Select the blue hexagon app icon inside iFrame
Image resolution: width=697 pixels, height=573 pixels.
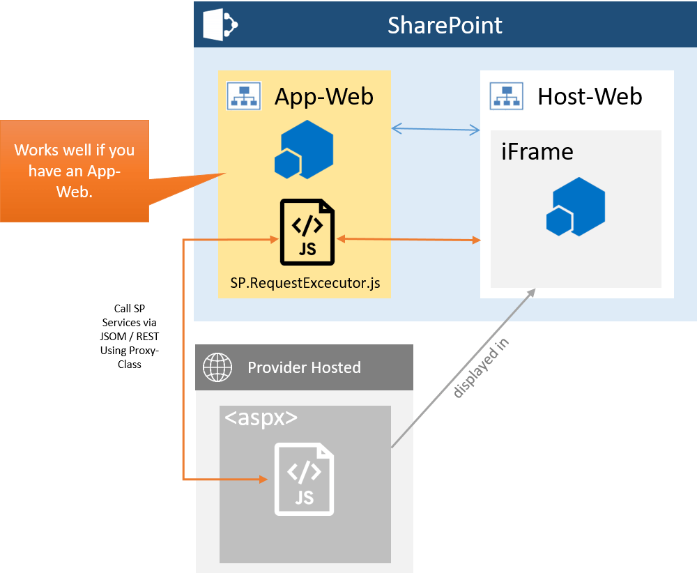576,207
